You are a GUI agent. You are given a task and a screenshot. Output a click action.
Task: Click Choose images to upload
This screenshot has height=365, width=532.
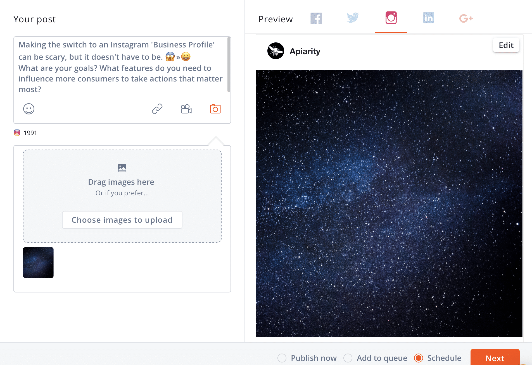point(122,220)
